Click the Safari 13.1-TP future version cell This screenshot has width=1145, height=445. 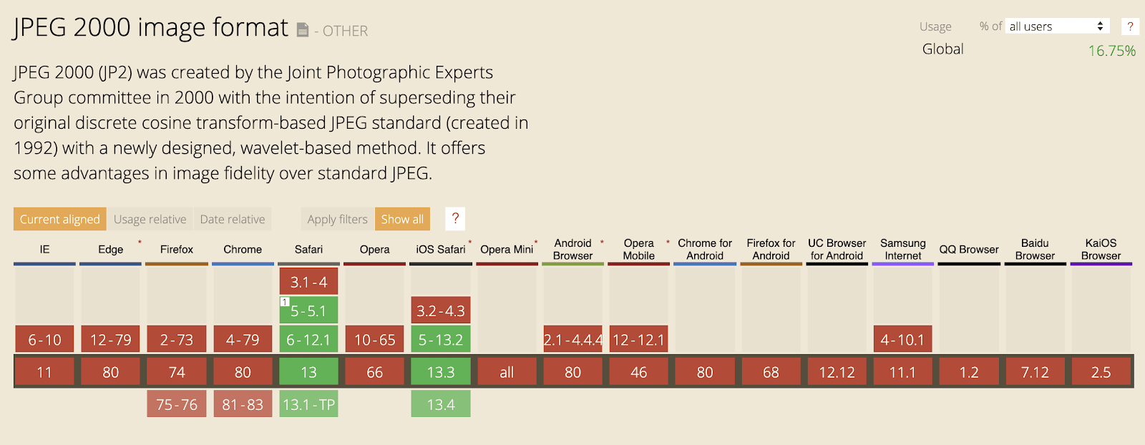(308, 404)
